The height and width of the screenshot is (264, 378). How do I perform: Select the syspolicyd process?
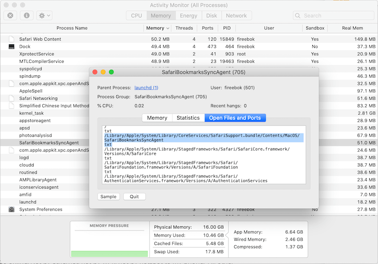click(31, 69)
